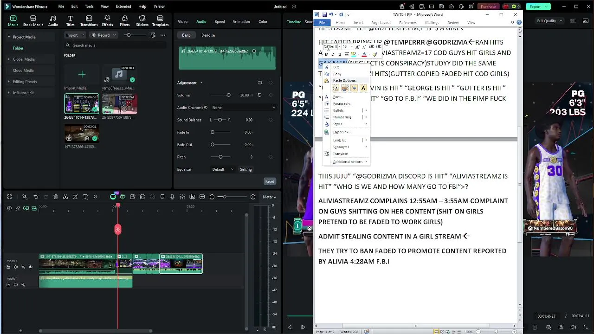Click the timeline Text tool icon

click(85, 197)
